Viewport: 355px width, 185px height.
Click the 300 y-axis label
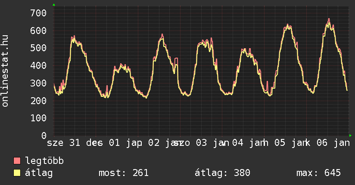point(38,83)
